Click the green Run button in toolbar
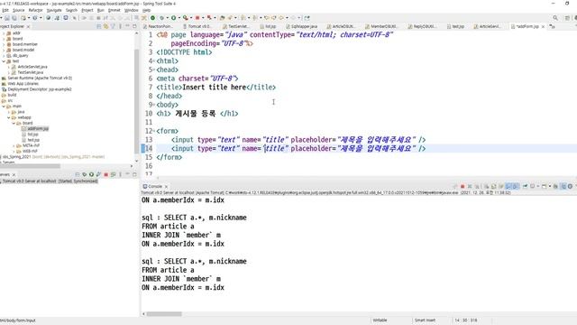577x325 pixels. 173,18
